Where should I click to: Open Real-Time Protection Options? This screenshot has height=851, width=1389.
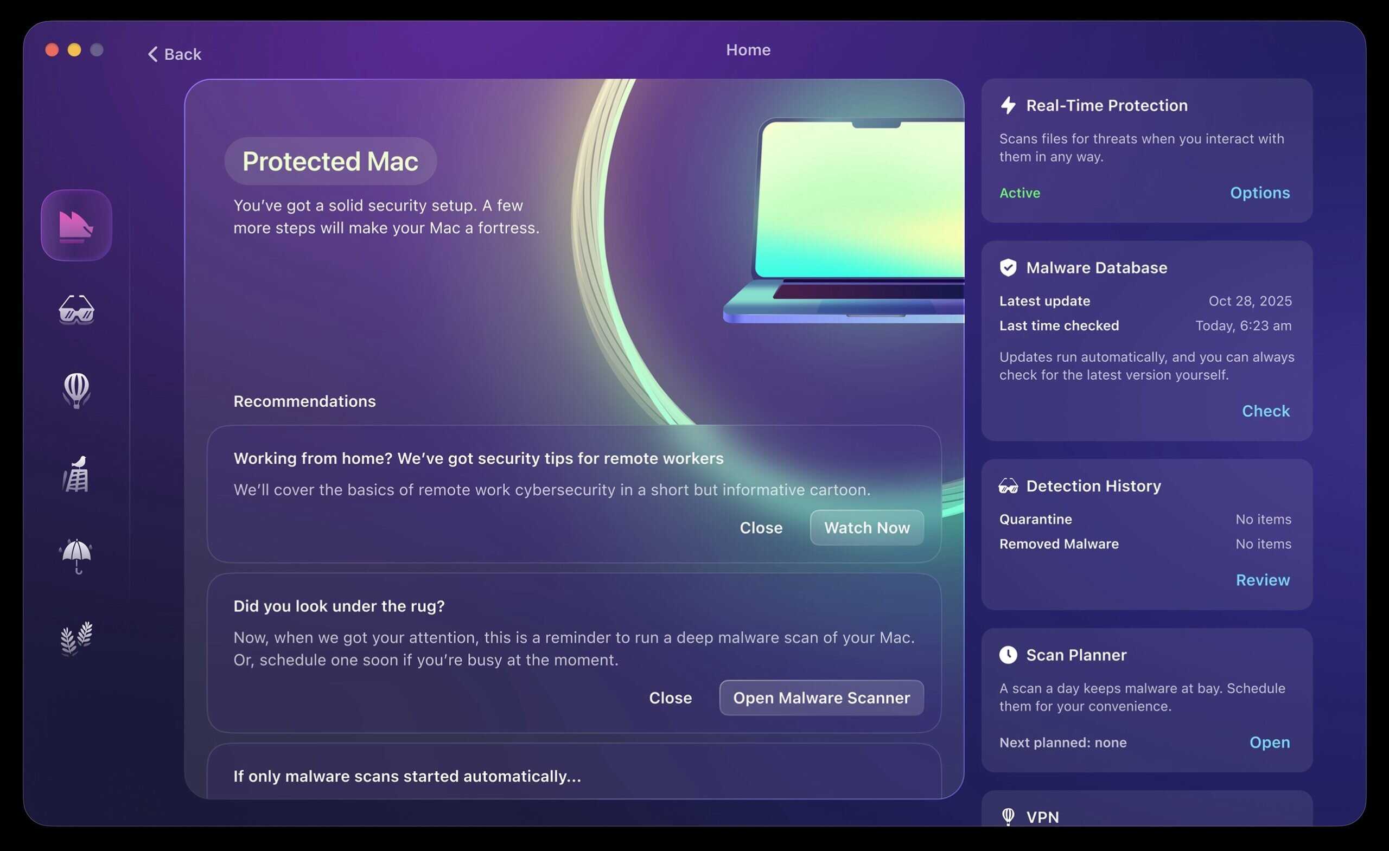(x=1260, y=193)
